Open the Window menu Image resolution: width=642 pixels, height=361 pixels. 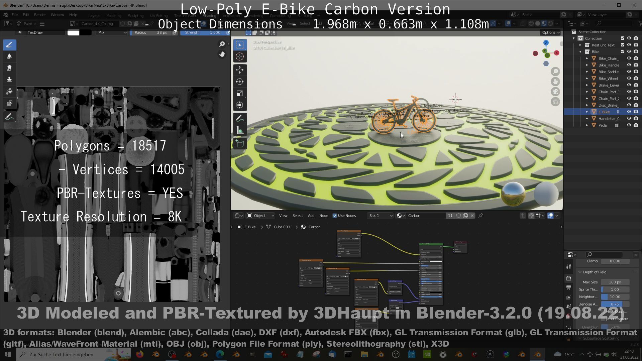coord(57,15)
